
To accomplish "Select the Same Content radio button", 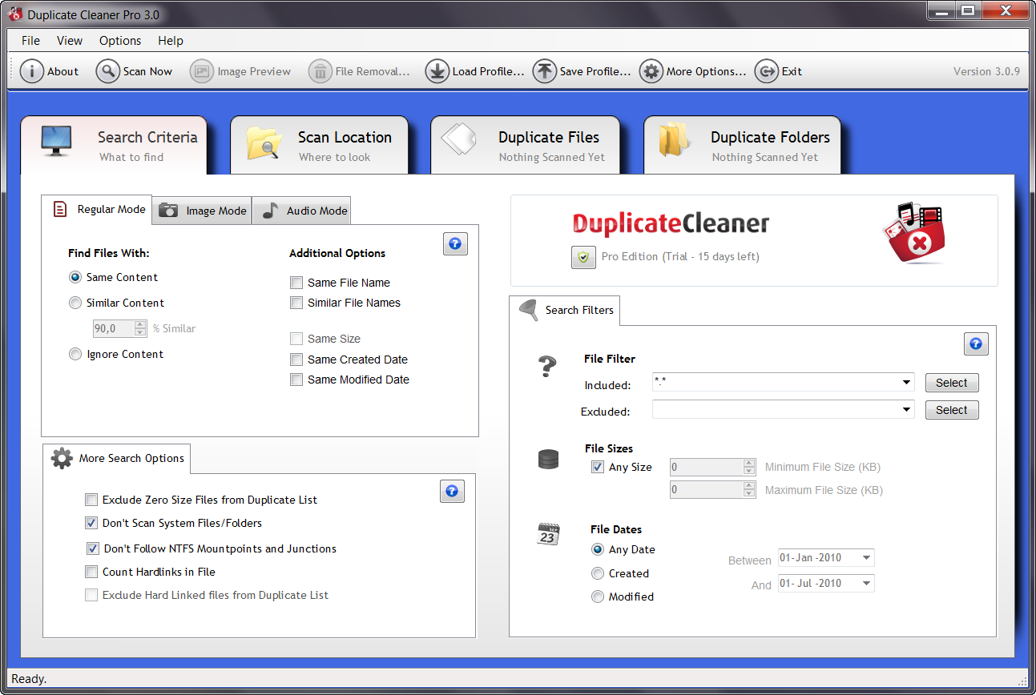I will [75, 277].
